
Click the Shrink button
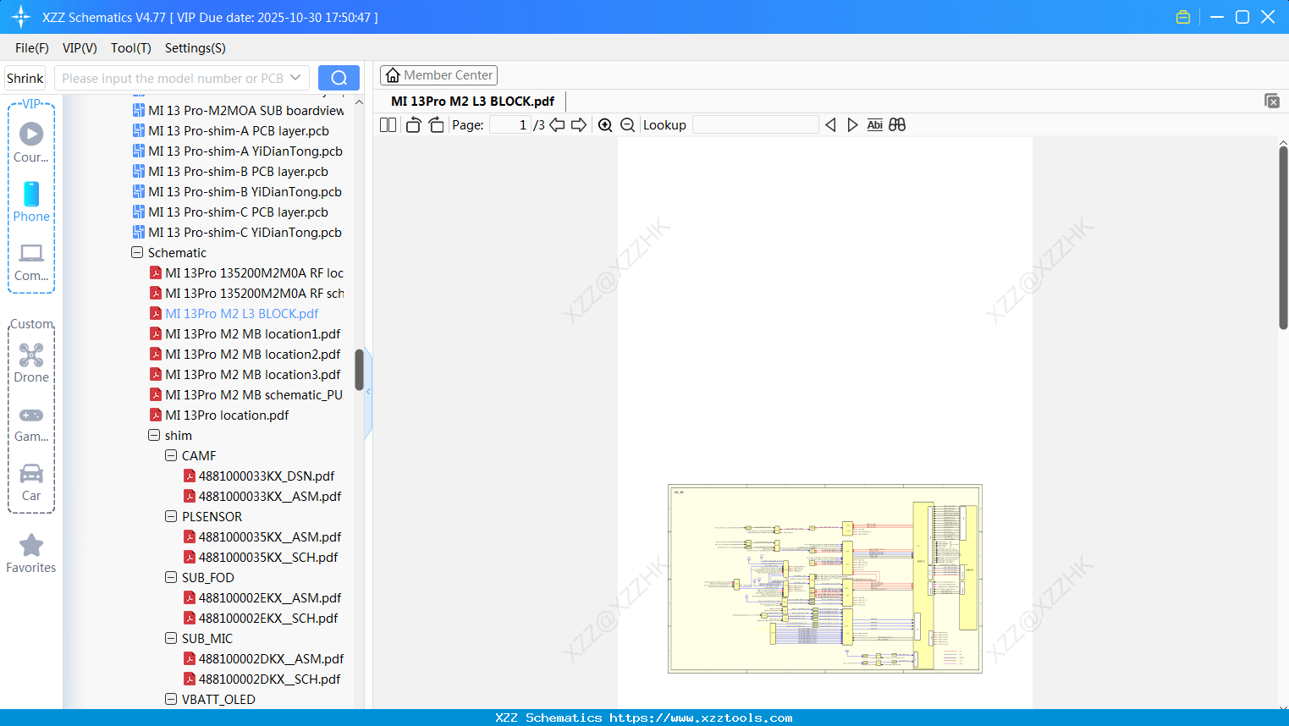click(25, 78)
